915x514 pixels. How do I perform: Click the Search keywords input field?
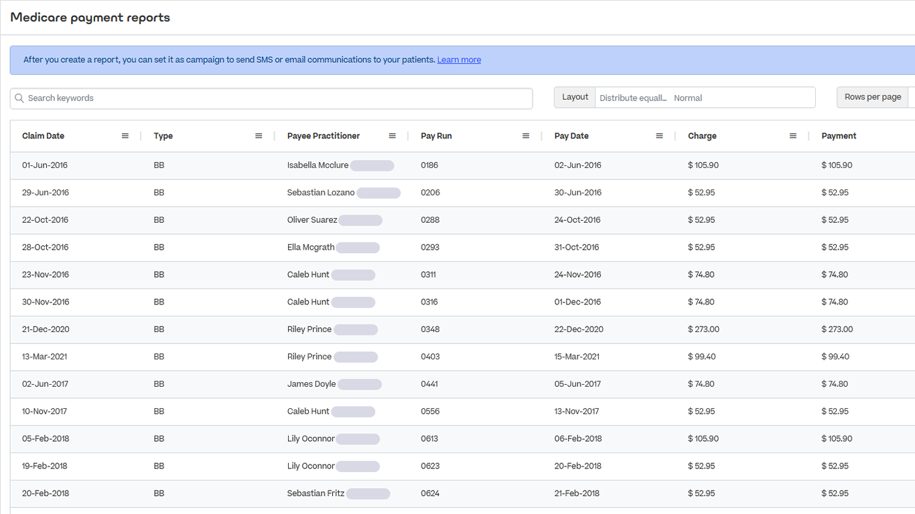point(275,98)
